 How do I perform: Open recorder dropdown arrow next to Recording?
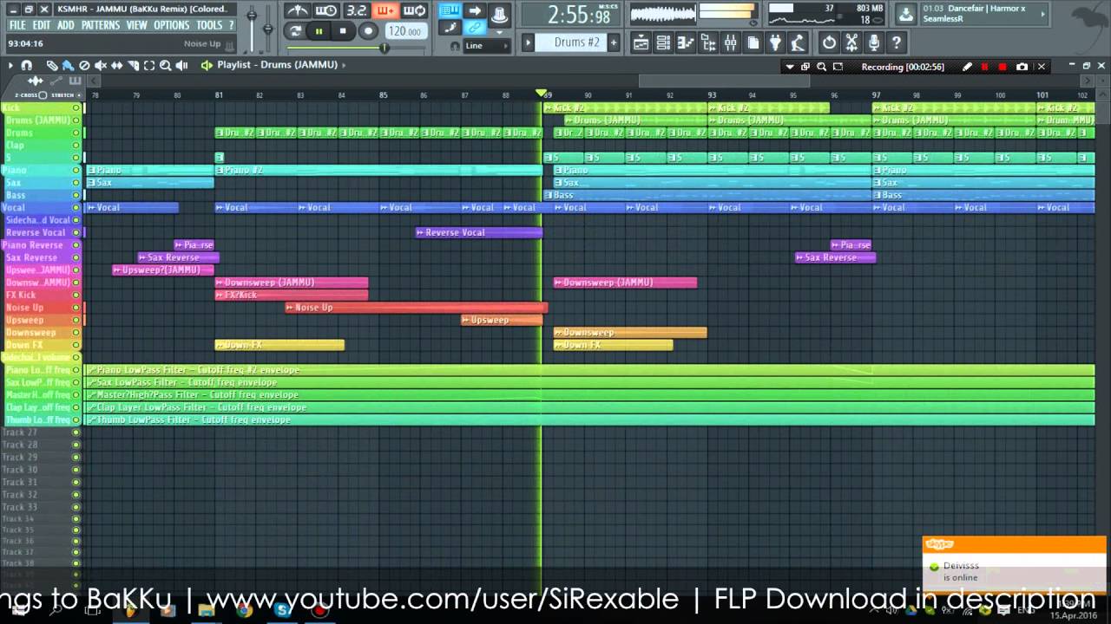click(789, 67)
